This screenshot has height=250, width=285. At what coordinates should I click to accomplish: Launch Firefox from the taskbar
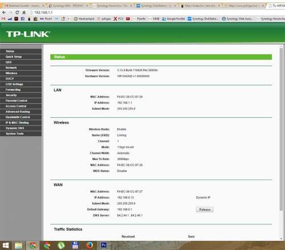[x=89, y=245]
